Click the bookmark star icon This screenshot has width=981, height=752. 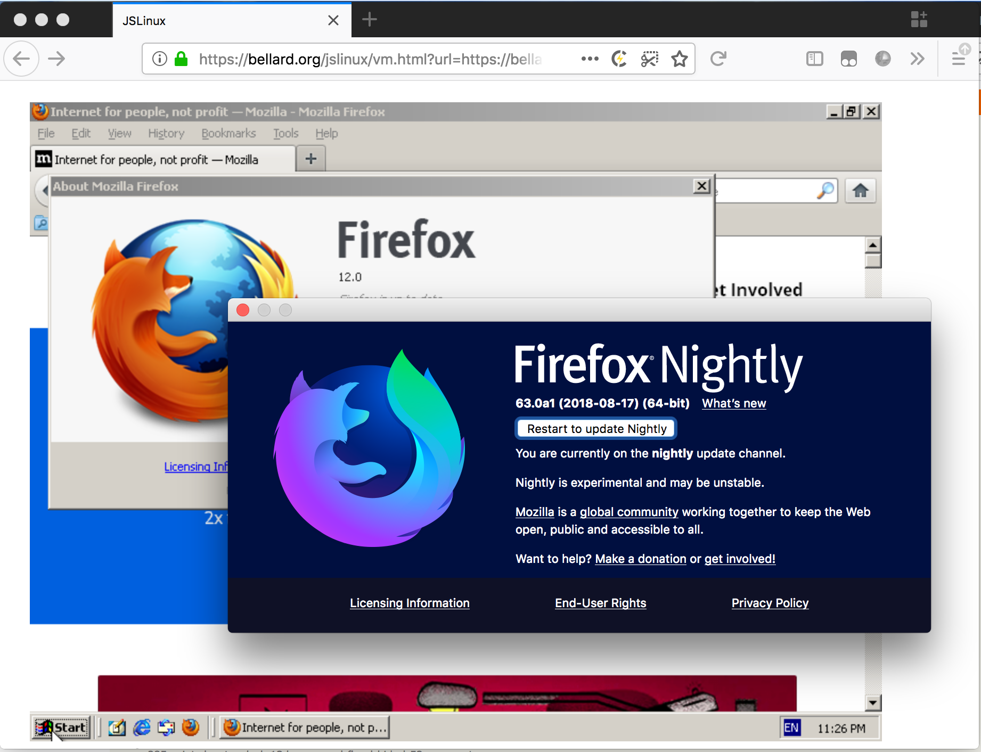click(679, 59)
